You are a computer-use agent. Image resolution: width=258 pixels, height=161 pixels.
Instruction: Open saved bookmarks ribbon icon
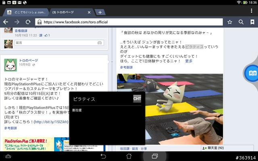click(252, 22)
